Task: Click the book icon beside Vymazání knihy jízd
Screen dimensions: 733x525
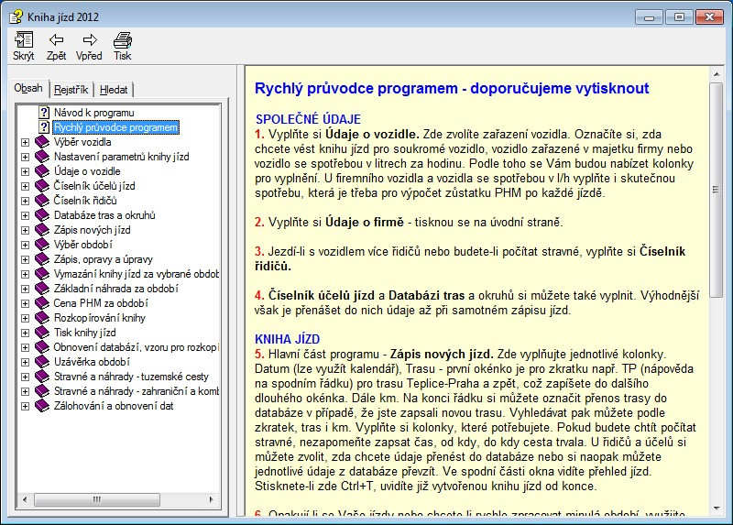Action: click(42, 274)
